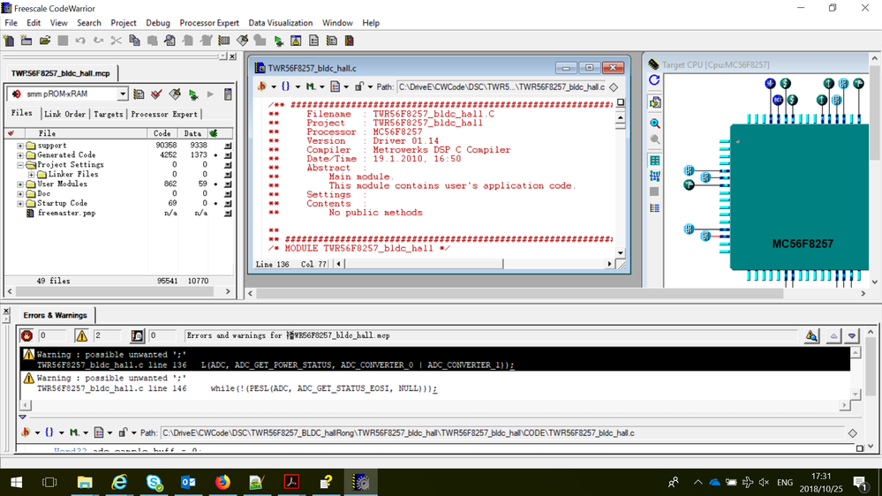Click the New Text File toolbar icon
Image resolution: width=882 pixels, height=496 pixels.
9,41
